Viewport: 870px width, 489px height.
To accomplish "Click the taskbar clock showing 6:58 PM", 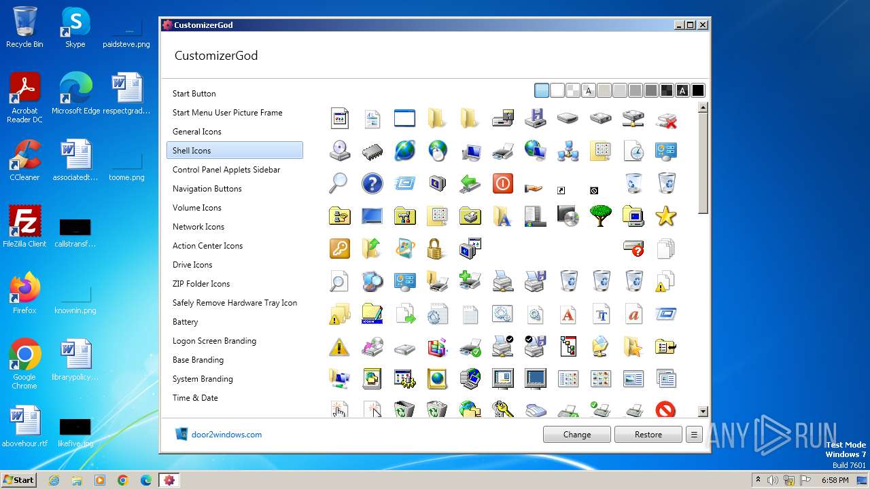I will [835, 480].
